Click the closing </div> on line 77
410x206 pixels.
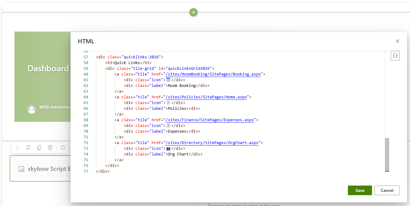pos(103,171)
